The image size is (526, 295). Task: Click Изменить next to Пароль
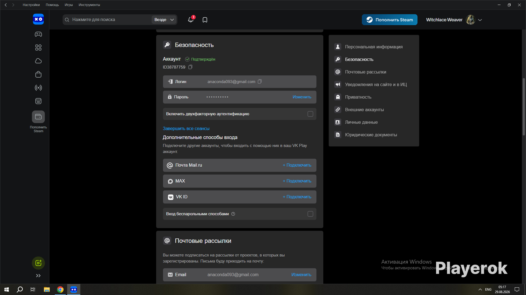302,97
